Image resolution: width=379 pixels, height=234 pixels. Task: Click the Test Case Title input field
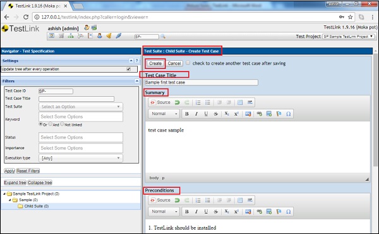coord(201,82)
